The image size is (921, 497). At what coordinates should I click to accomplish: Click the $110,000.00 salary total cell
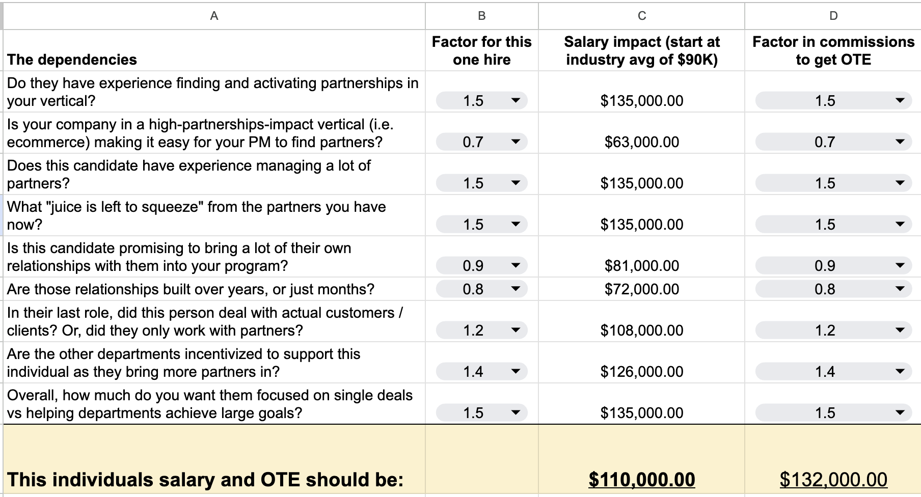(x=642, y=459)
